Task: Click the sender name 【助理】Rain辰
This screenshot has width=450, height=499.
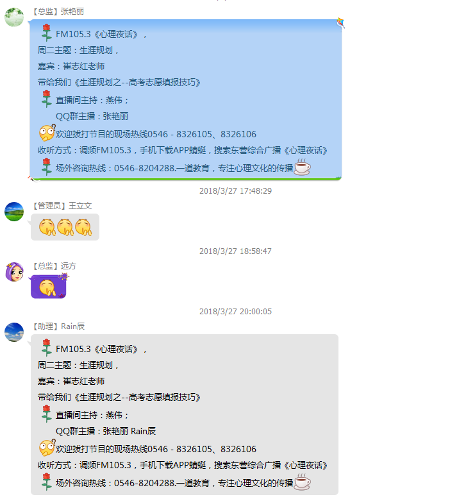Action: pos(58,326)
